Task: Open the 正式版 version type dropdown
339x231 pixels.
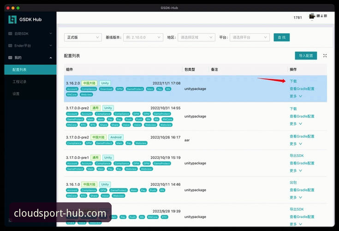Action: [83, 37]
